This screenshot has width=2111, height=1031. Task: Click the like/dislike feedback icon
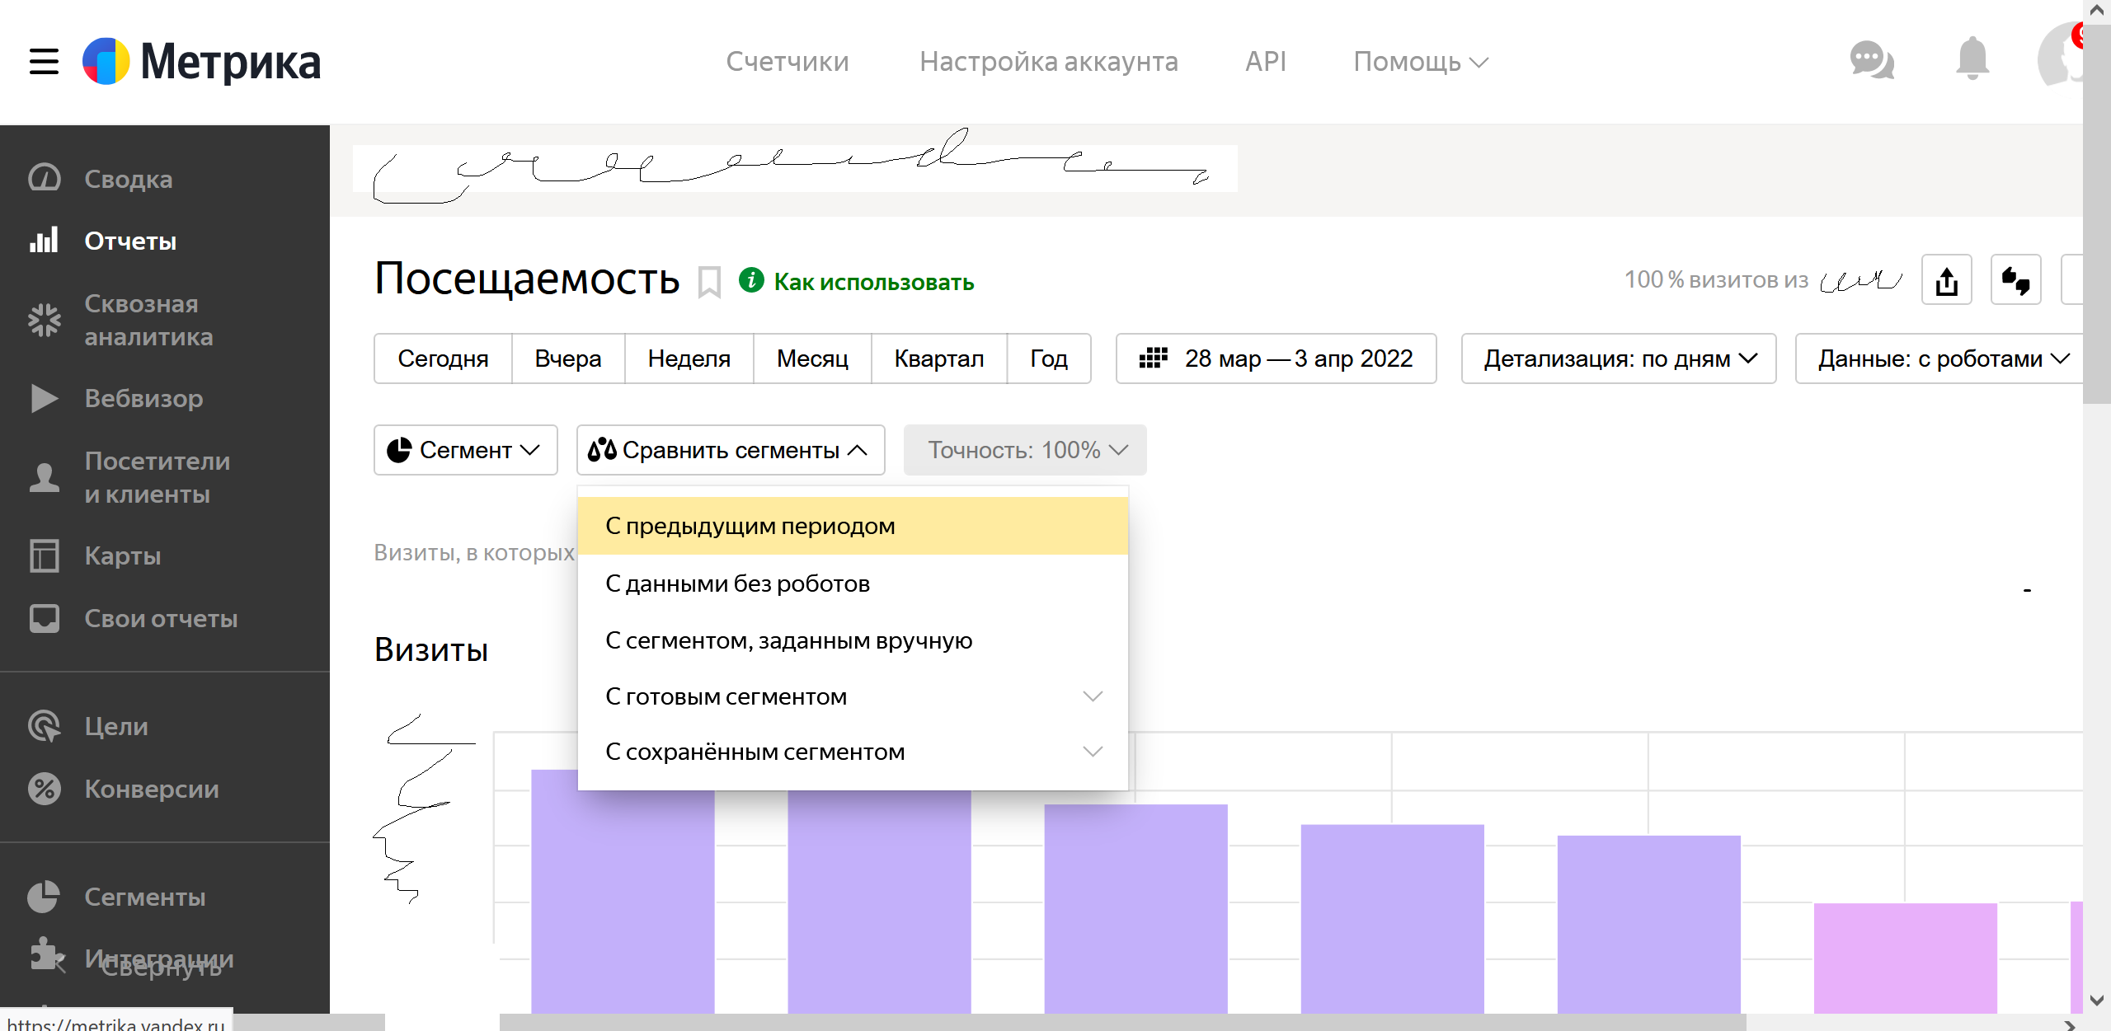point(2016,280)
